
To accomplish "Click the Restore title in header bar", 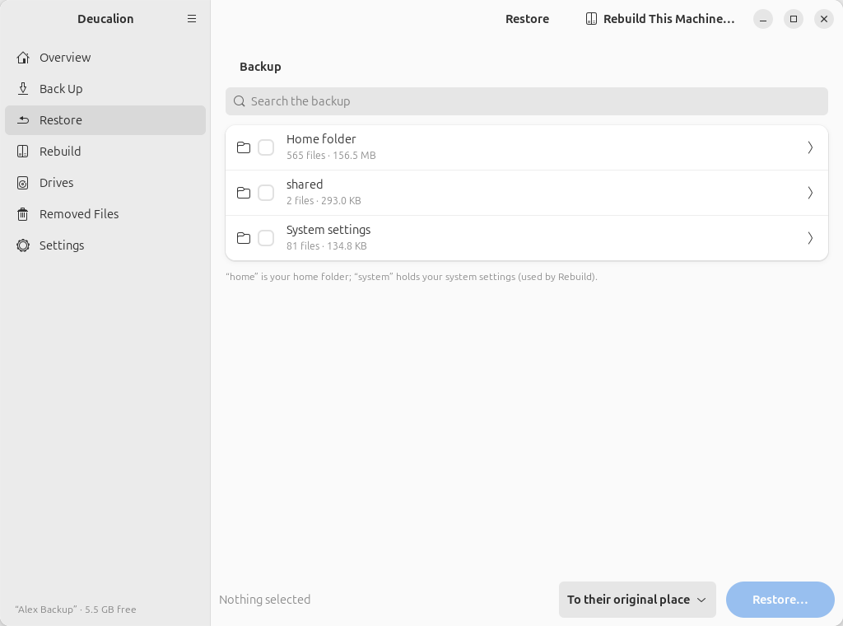I will (x=527, y=19).
